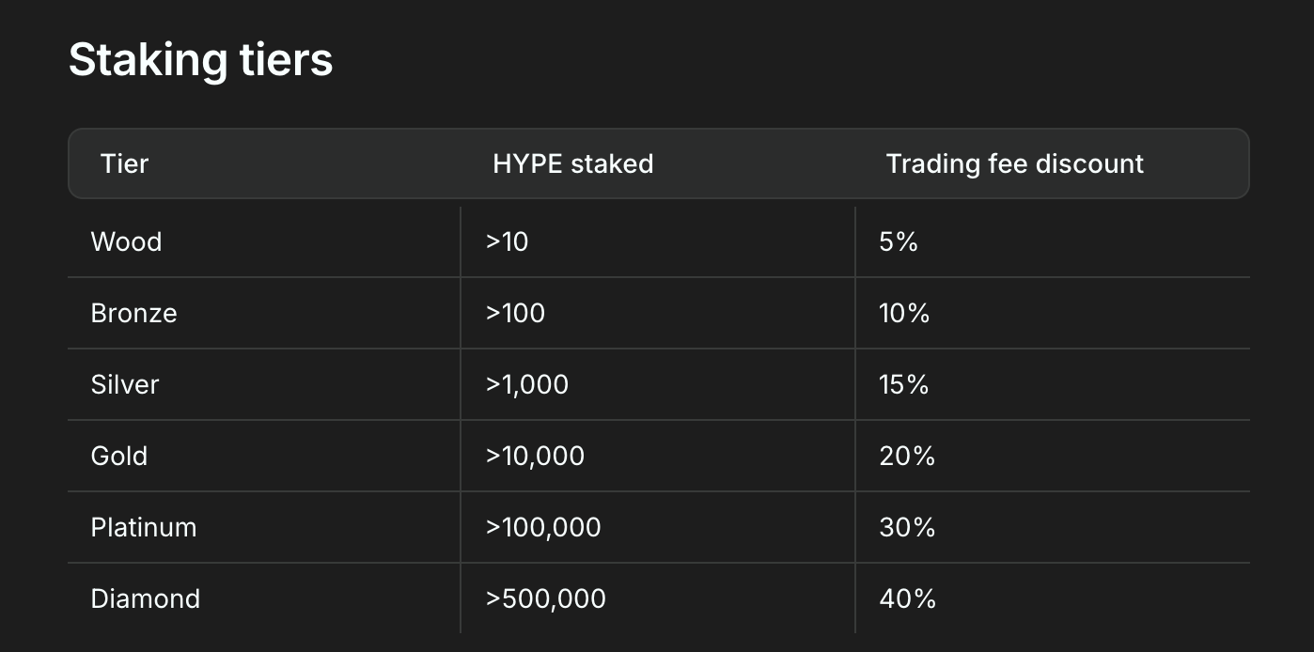The image size is (1314, 652).
Task: Click the >500,000 staked value
Action: (546, 598)
